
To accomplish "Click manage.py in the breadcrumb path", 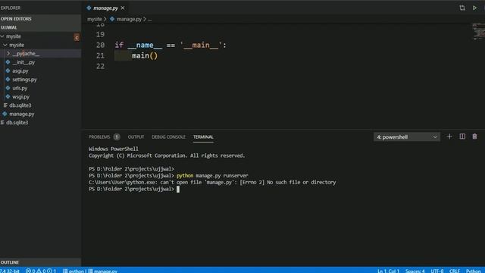I will pos(129,19).
